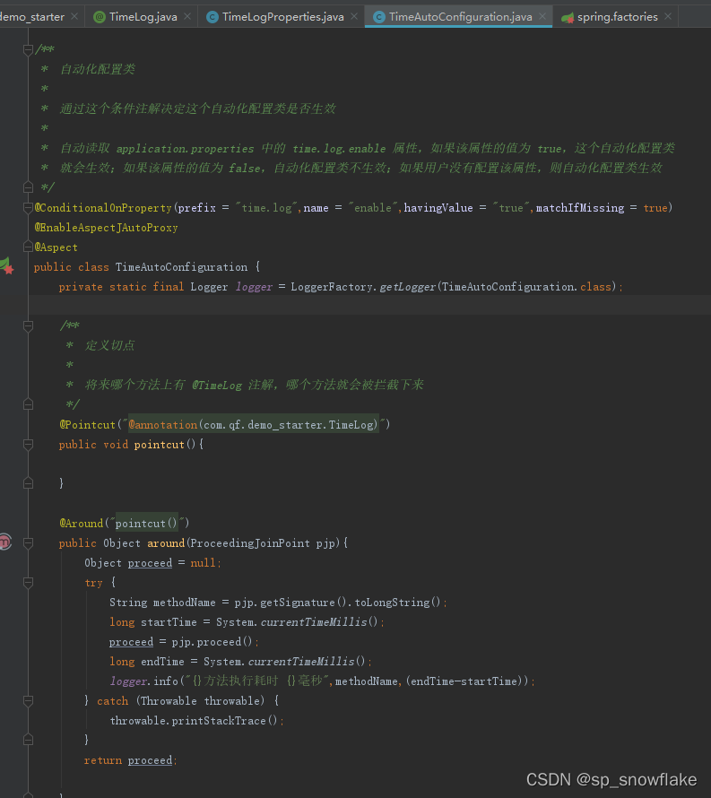Fold the annotations at @ConditionalOnProperty
Image resolution: width=711 pixels, height=798 pixels.
click(x=28, y=207)
